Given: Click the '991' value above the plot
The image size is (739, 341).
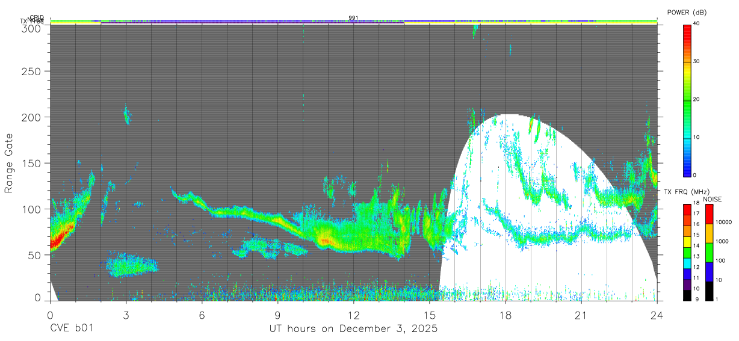Looking at the screenshot, I should 353,17.
